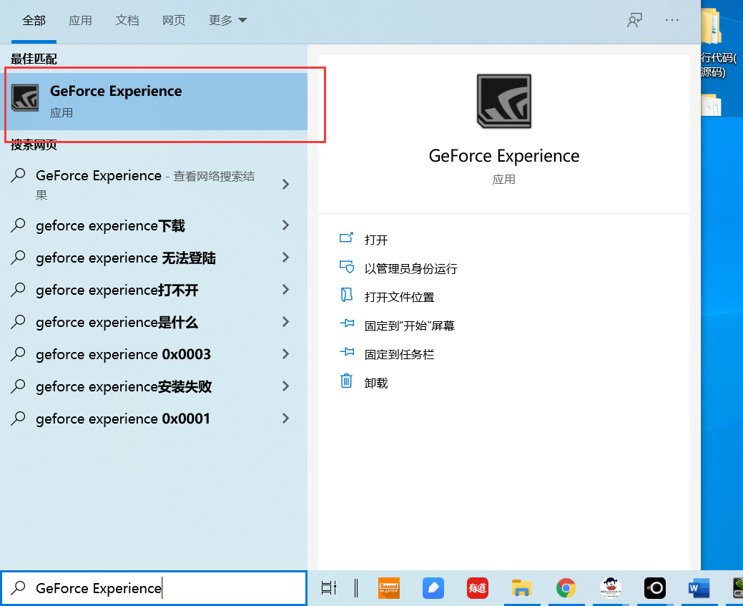This screenshot has height=606, width=743.
Task: Click magnifier icon beside geforce experience下载
Action: (x=18, y=225)
